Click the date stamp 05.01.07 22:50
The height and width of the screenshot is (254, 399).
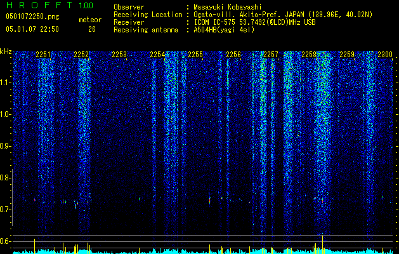click(x=32, y=29)
